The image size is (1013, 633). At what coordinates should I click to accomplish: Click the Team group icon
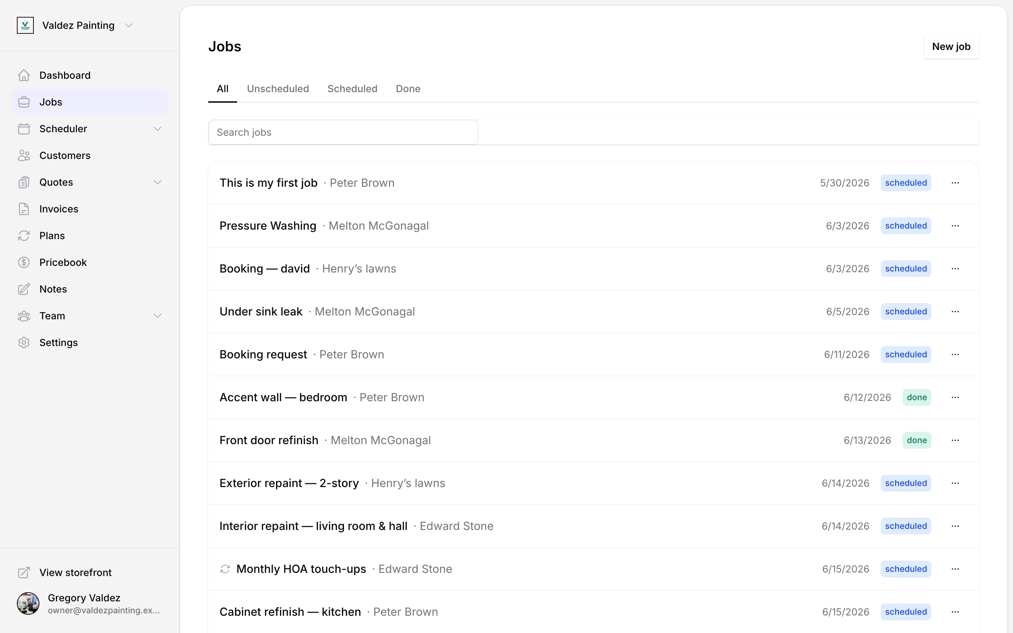click(24, 316)
